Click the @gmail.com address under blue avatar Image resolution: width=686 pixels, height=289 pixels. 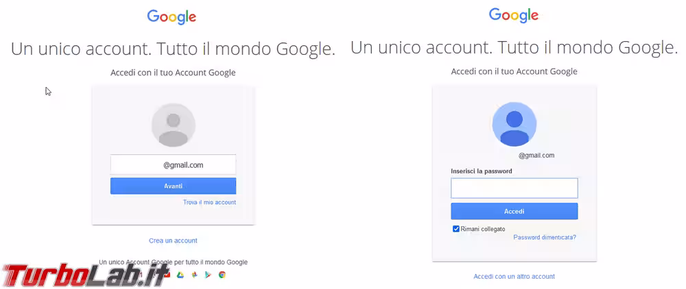(x=536, y=155)
